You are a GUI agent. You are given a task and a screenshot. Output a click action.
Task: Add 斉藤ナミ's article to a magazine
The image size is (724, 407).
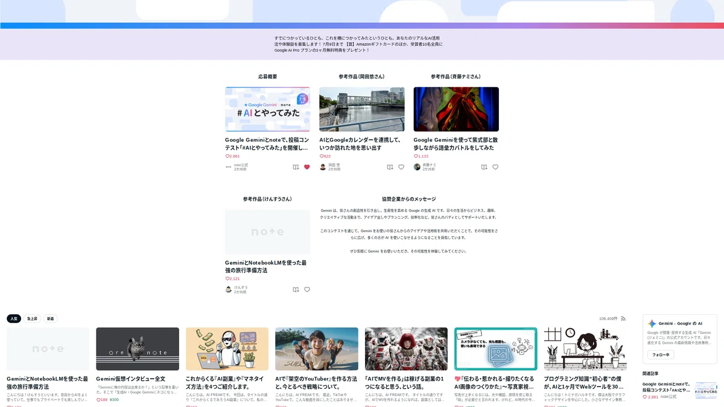[x=484, y=167]
